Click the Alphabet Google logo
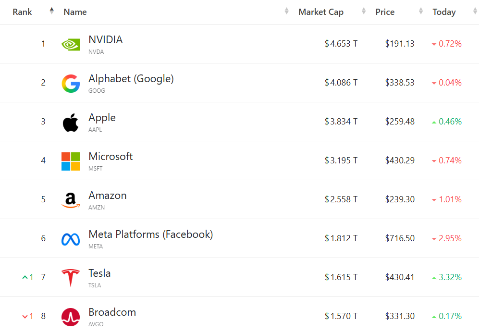 coord(71,83)
